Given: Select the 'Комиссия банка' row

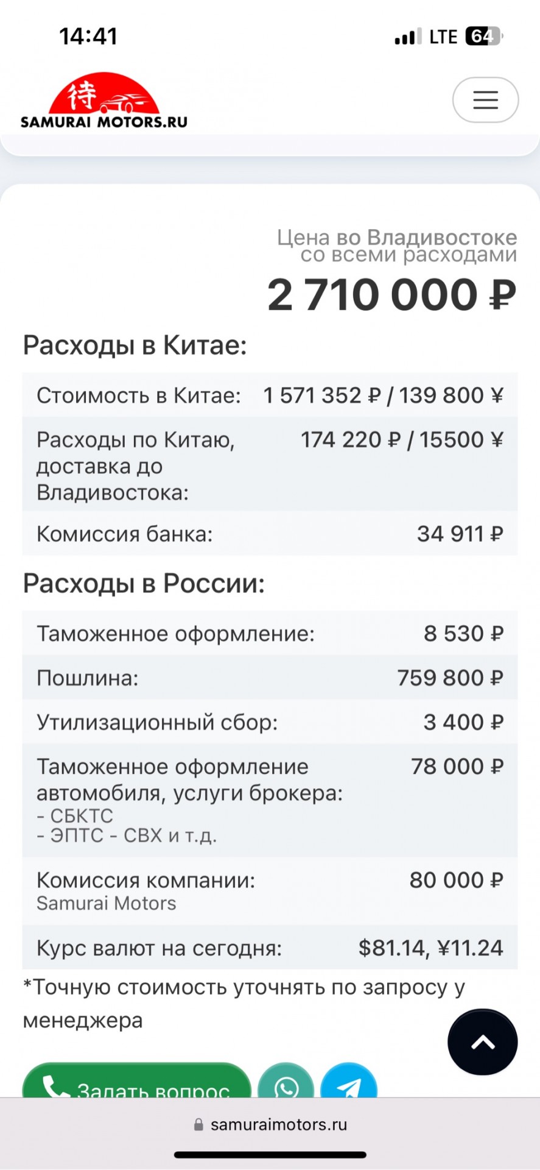Looking at the screenshot, I should point(270,534).
